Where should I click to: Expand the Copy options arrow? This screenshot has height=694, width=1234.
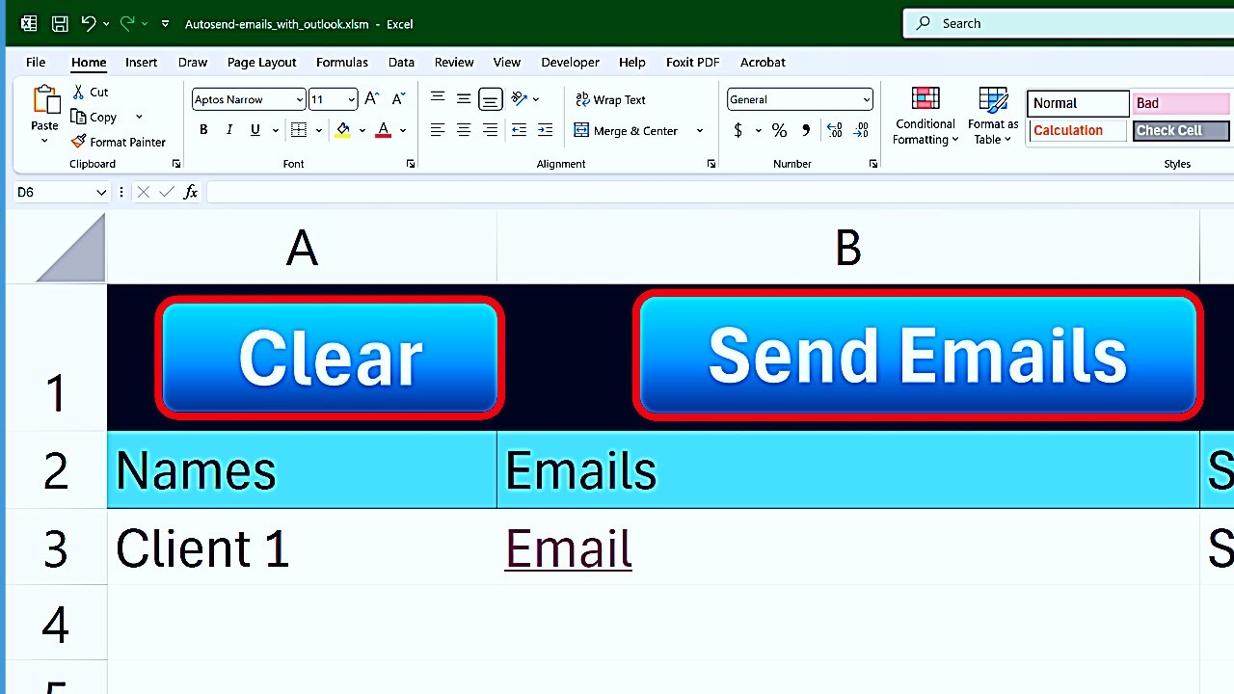click(139, 117)
